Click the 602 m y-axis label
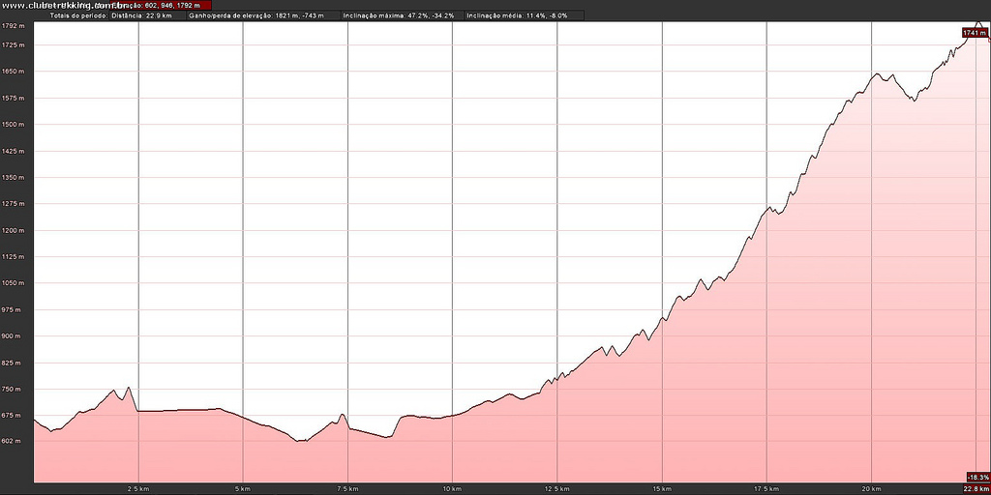Screen dimensions: 991x495 click(14, 442)
